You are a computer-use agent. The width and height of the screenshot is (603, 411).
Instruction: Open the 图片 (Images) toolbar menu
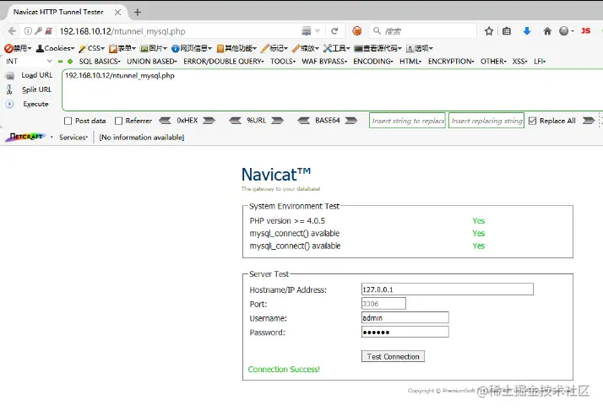[x=154, y=48]
